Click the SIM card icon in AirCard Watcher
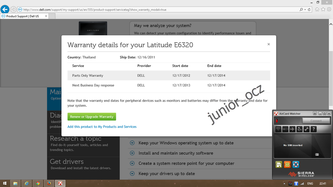Screen dimensions: 333x187 click(x=317, y=155)
